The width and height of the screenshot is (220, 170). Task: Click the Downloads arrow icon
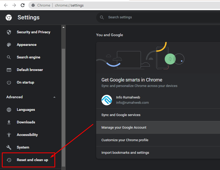tap(9, 122)
